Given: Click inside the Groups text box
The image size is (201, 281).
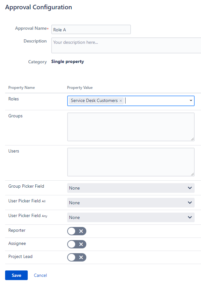Looking at the screenshot, I should [131, 127].
